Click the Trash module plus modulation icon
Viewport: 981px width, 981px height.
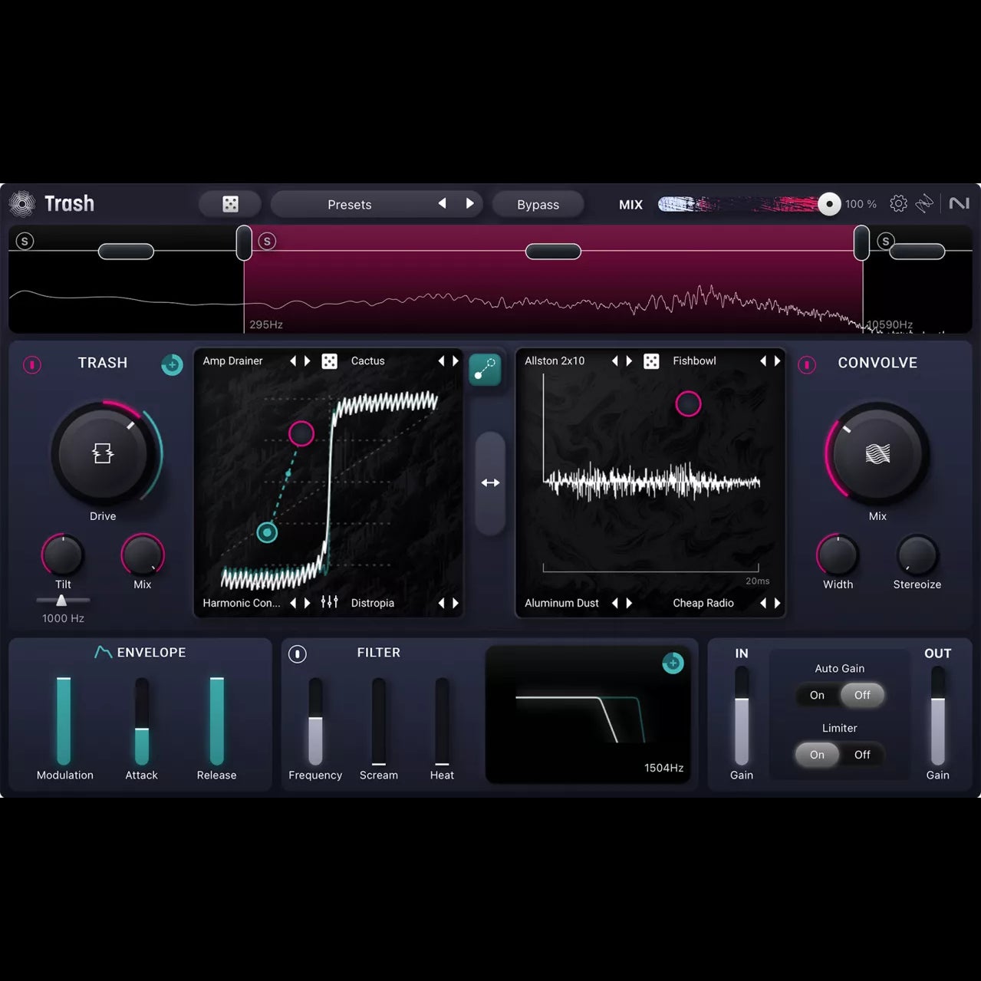(x=172, y=364)
